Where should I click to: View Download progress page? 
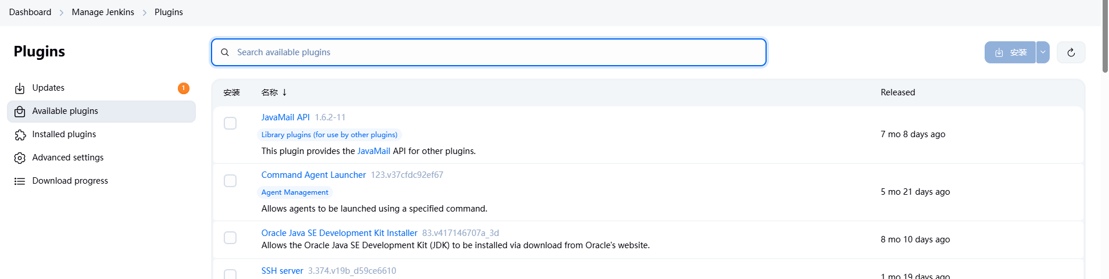click(101, 181)
